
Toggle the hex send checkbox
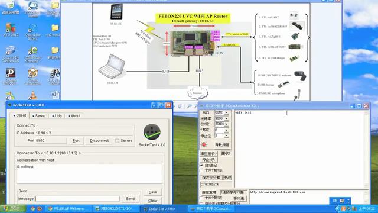[x=201, y=198]
